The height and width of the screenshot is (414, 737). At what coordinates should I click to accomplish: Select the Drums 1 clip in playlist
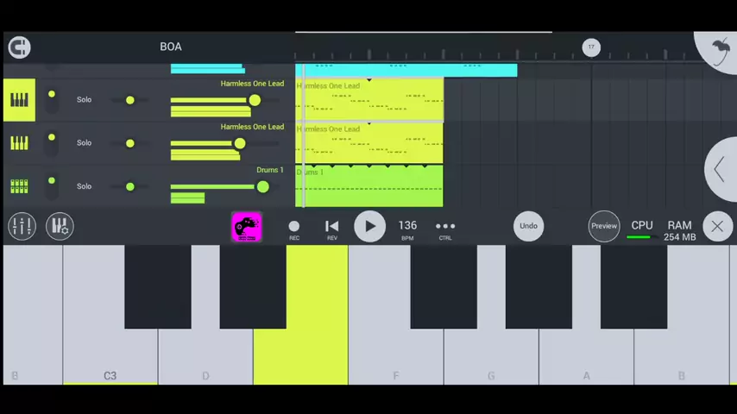369,186
